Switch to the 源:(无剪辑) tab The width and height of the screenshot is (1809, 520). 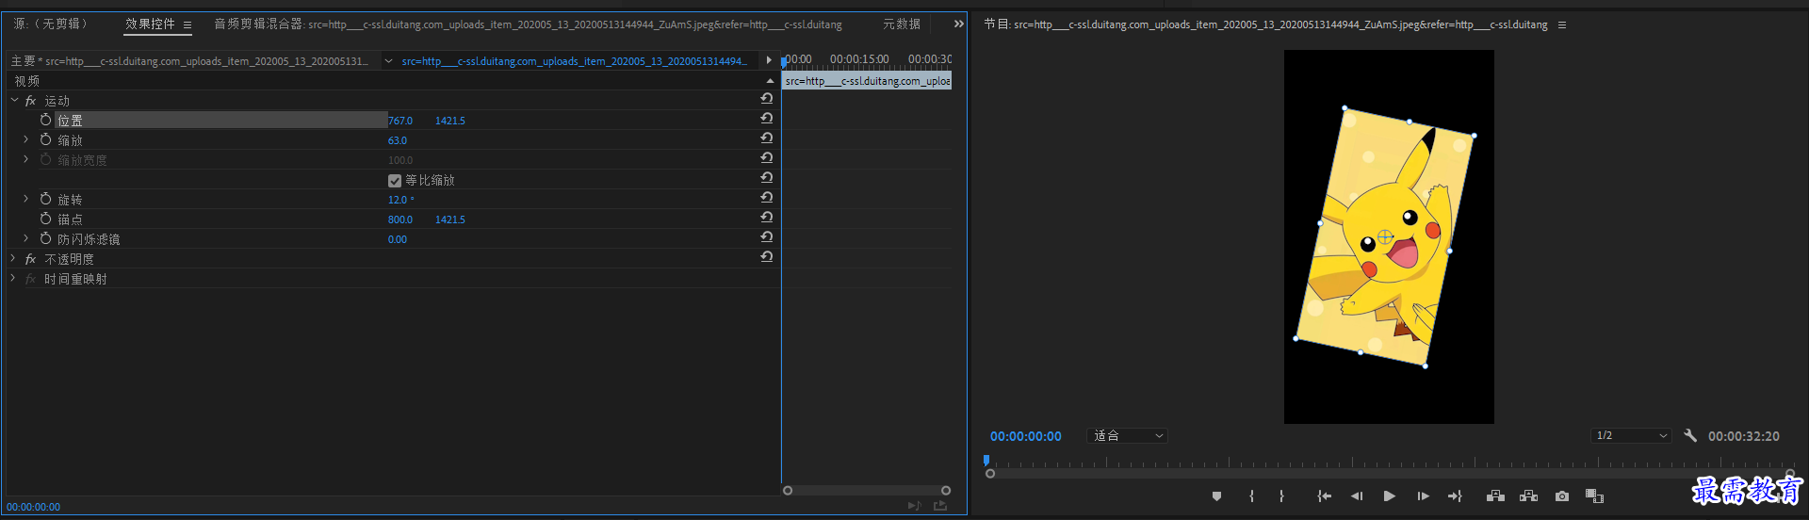click(50, 24)
